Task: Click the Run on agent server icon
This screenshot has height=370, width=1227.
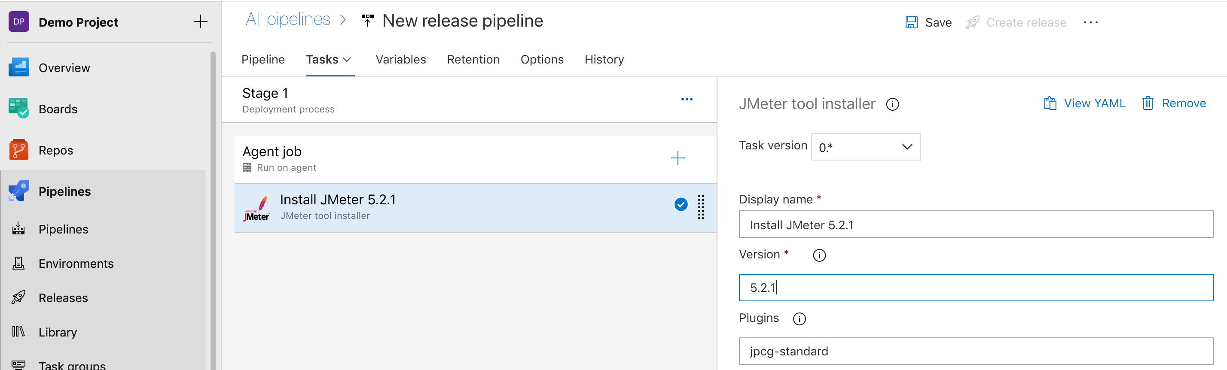Action: (x=247, y=168)
